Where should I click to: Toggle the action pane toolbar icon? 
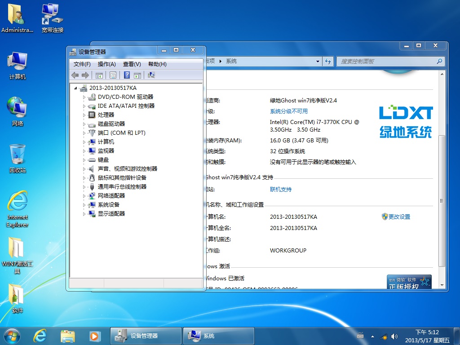pyautogui.click(x=137, y=75)
